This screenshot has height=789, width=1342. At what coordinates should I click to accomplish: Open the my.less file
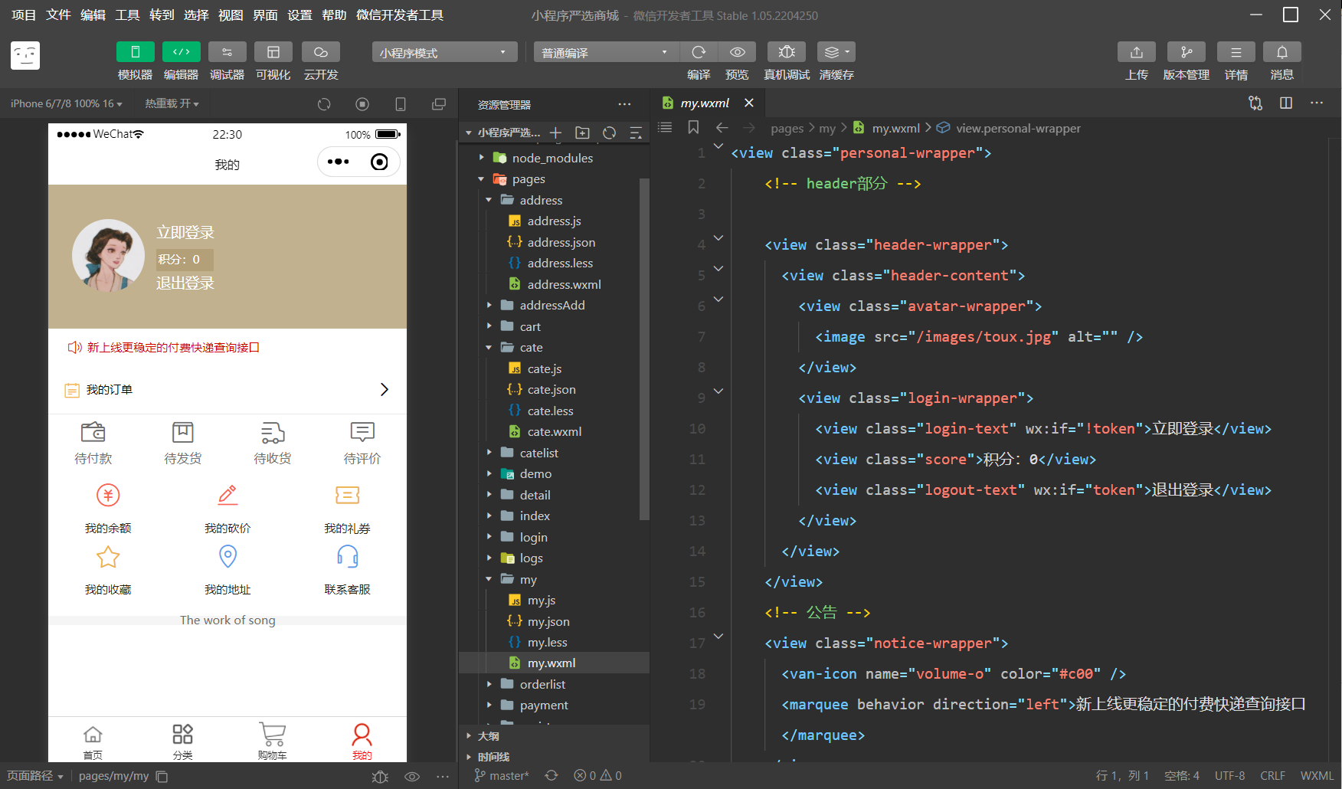click(547, 642)
